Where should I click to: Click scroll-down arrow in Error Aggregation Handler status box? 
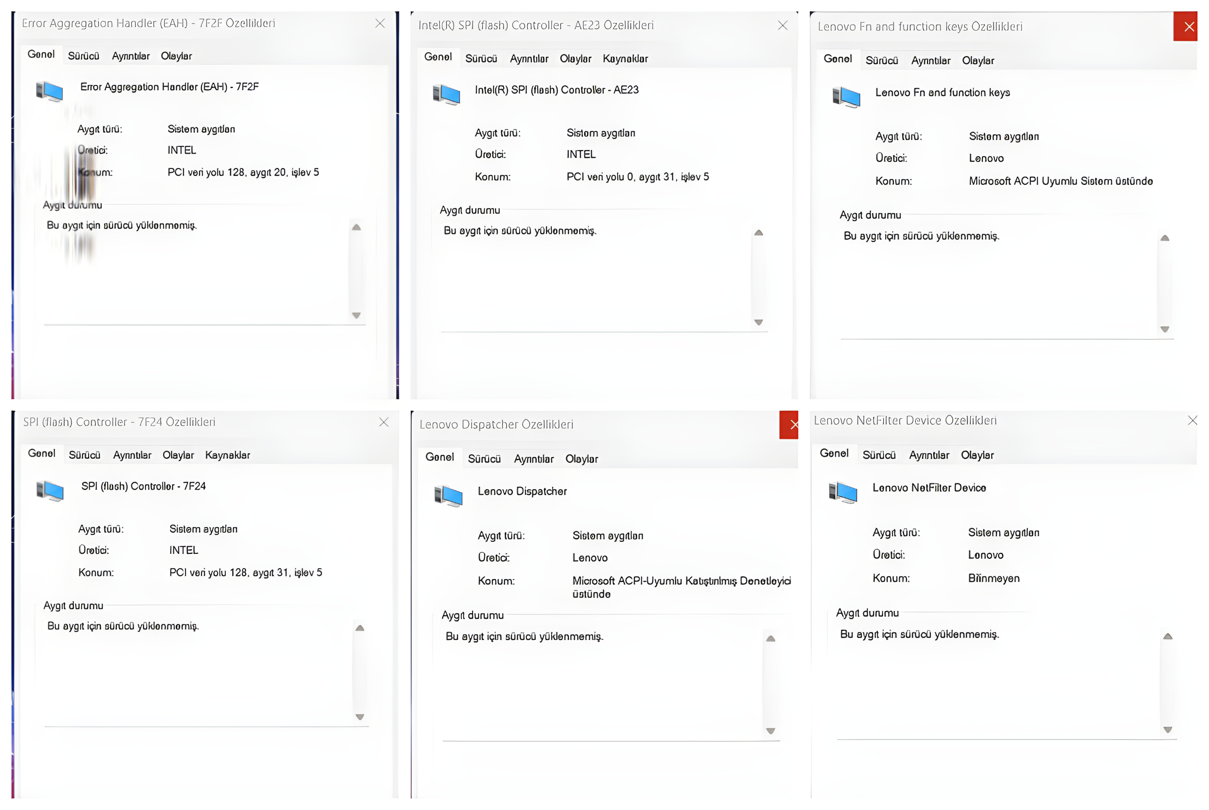click(356, 315)
